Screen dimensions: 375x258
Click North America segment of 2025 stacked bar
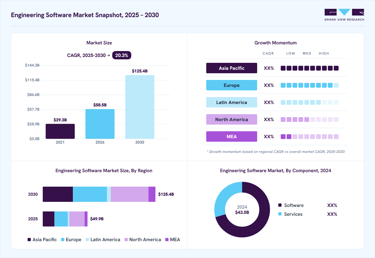click(x=77, y=219)
